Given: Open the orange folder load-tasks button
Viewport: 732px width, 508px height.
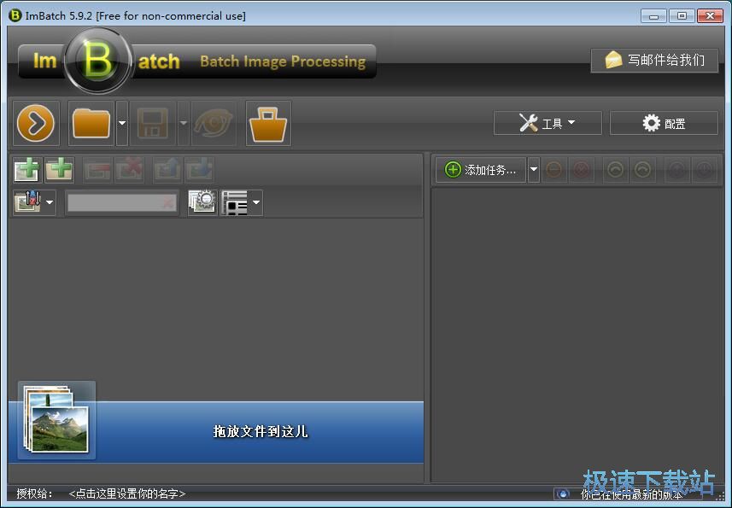Looking at the screenshot, I should pos(91,123).
